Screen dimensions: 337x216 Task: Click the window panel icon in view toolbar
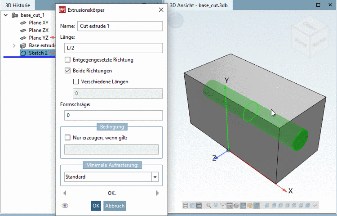243,206
